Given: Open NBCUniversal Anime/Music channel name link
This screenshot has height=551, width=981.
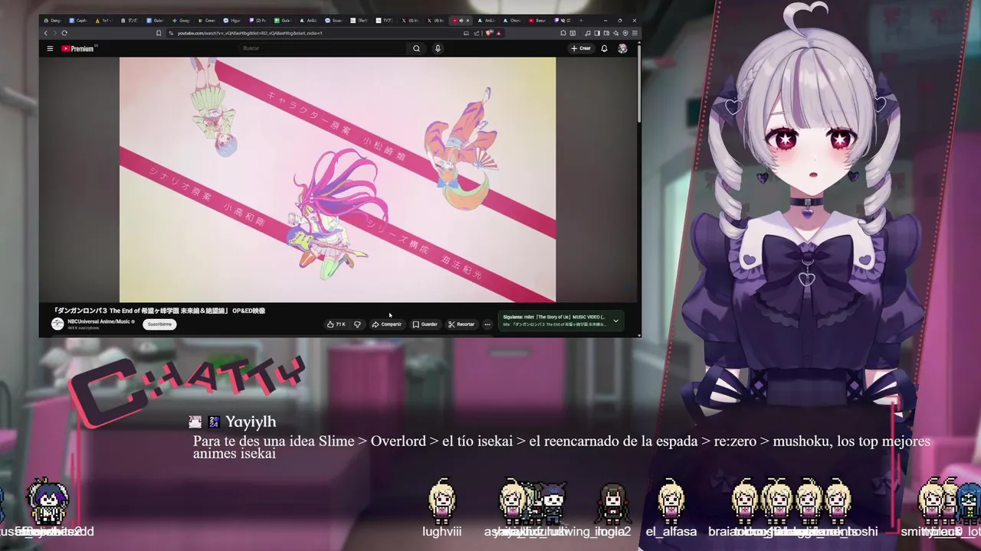Looking at the screenshot, I should tap(98, 321).
